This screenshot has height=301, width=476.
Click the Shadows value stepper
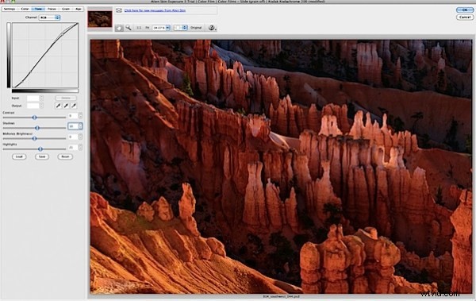point(80,125)
